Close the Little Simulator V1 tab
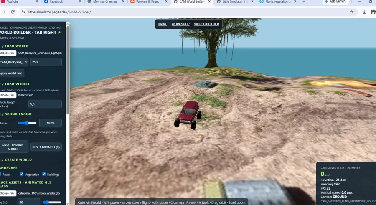376x205 pixels. 252,1
